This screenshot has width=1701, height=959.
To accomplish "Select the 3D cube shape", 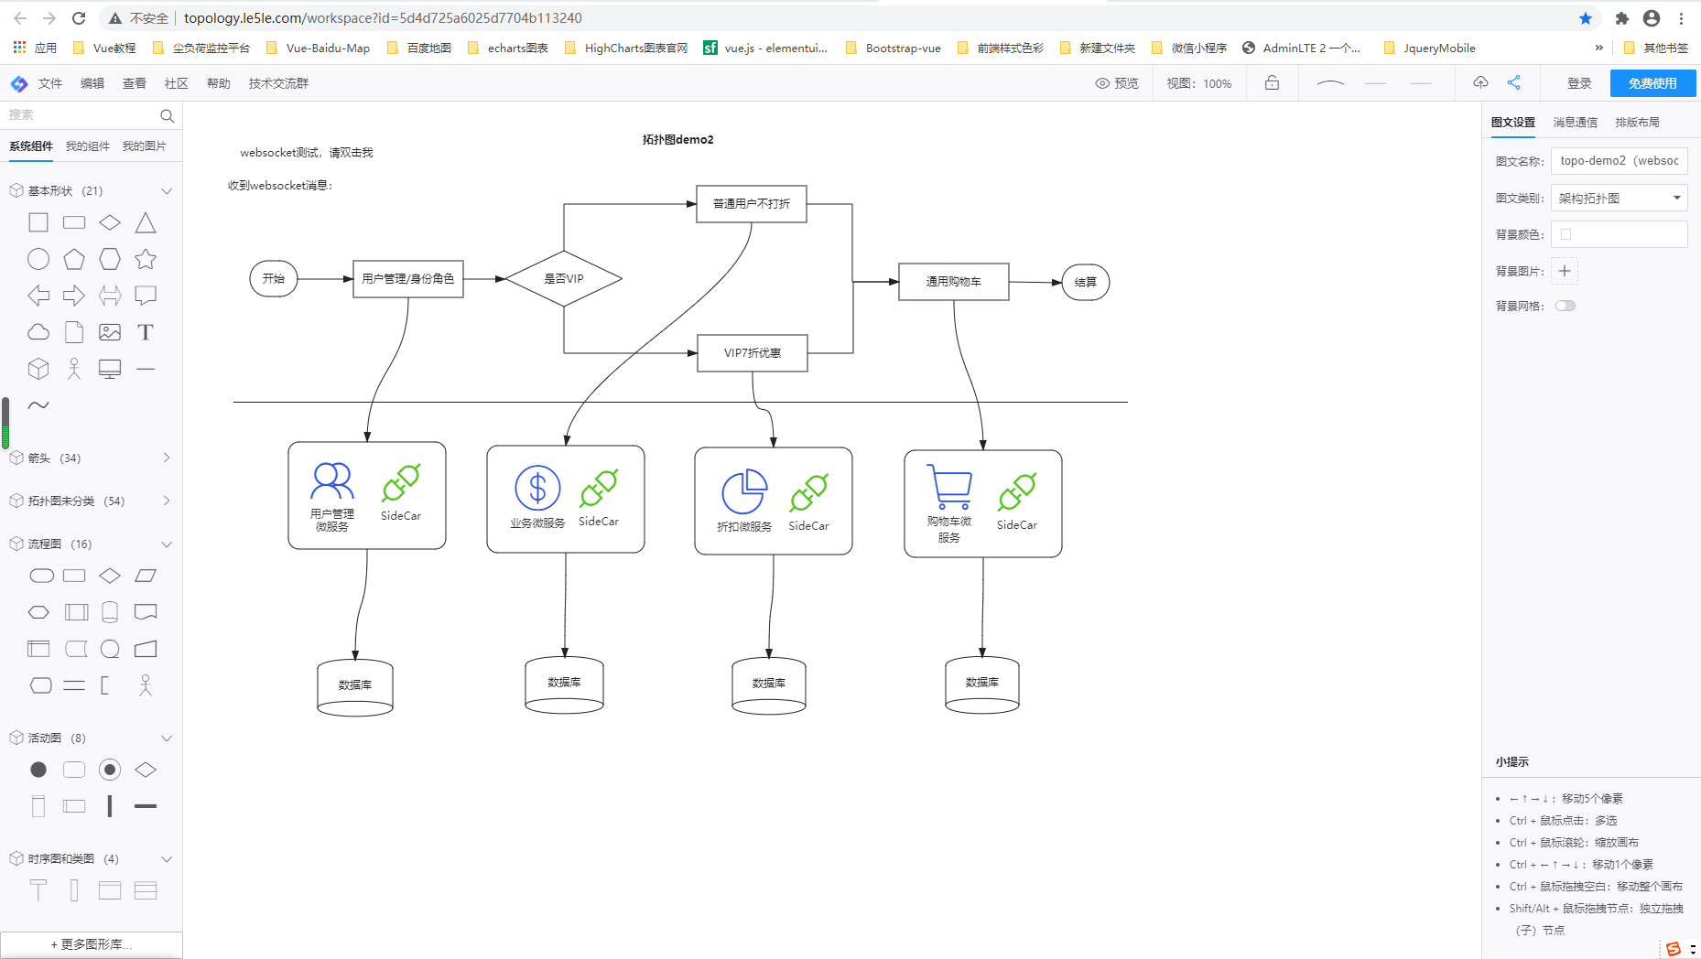I will point(38,368).
